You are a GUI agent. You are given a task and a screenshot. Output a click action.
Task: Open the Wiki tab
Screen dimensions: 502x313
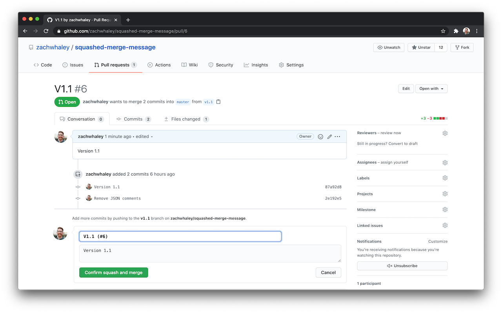pyautogui.click(x=189, y=65)
